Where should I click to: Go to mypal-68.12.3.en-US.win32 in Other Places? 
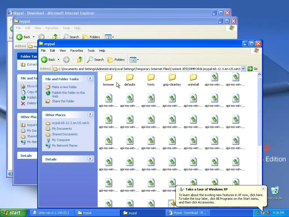[x=70, y=123]
